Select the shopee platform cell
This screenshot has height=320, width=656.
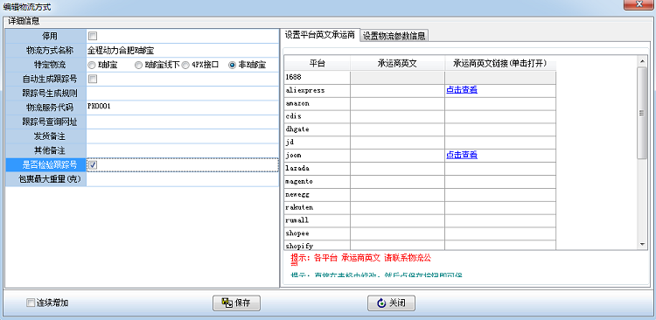click(x=318, y=233)
